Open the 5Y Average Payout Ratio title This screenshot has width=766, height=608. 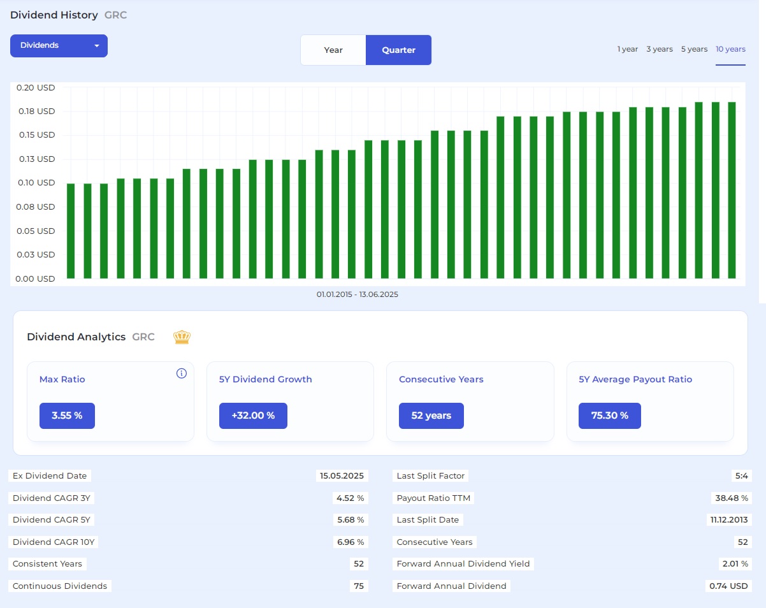point(635,379)
